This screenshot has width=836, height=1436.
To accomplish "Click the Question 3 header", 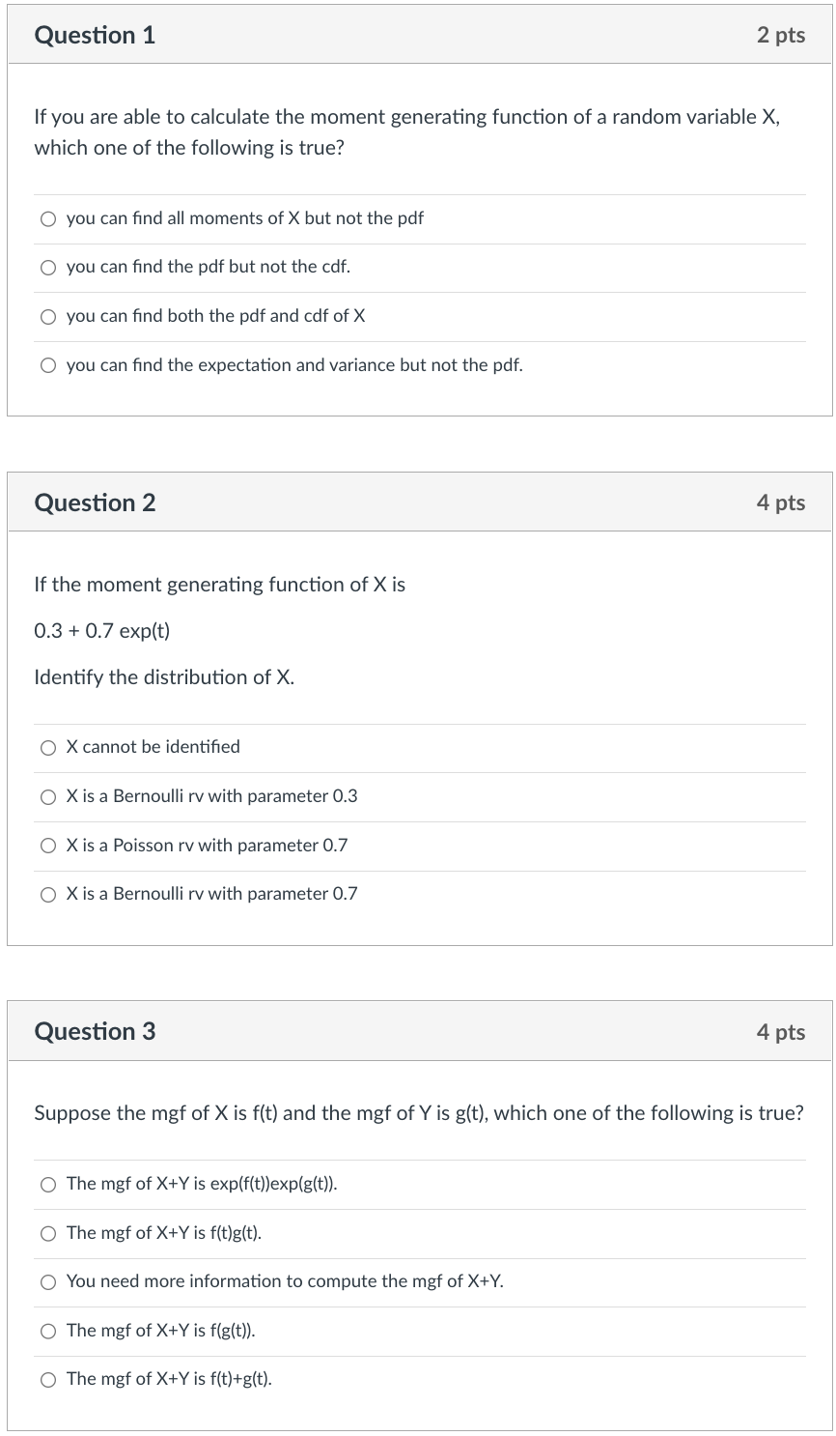I will 94,1031.
